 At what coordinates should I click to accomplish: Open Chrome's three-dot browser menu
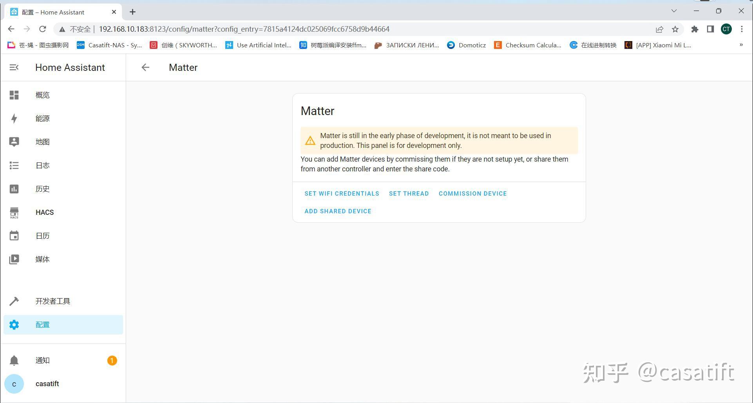tap(742, 29)
